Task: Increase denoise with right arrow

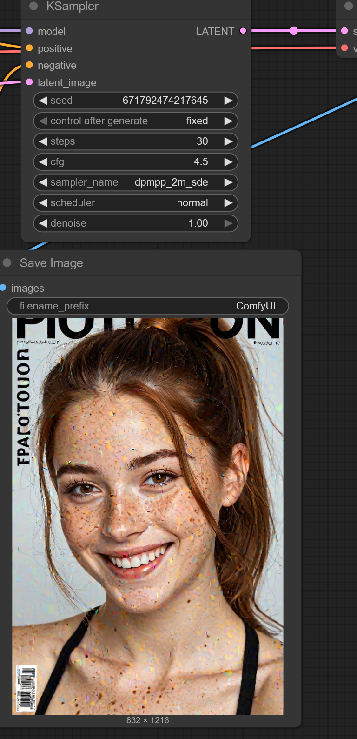Action: coord(228,223)
